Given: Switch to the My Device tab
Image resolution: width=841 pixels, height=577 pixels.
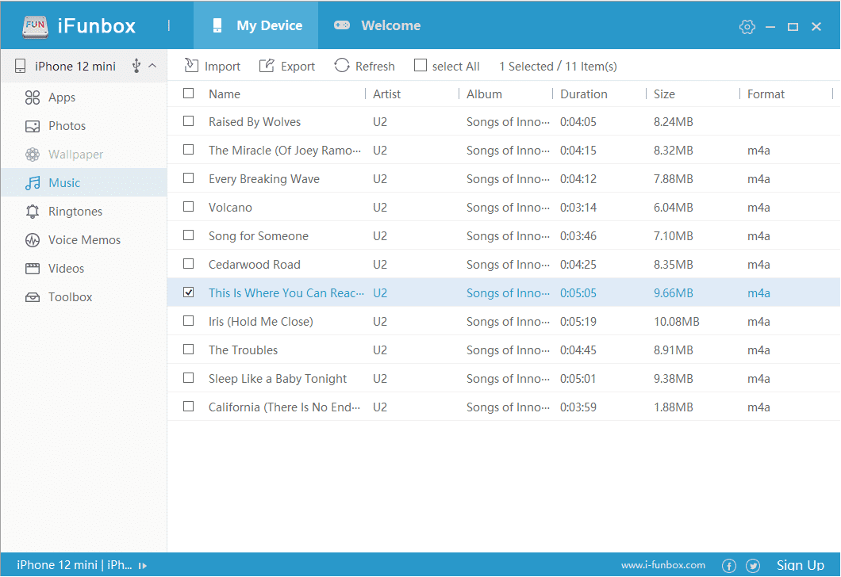Looking at the screenshot, I should pyautogui.click(x=255, y=25).
